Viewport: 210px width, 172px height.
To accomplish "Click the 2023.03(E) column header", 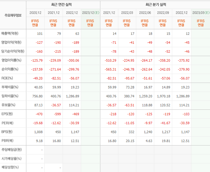I will coord(201,13).
